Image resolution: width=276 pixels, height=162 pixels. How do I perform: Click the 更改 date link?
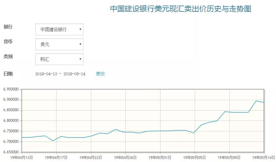coord(100,74)
